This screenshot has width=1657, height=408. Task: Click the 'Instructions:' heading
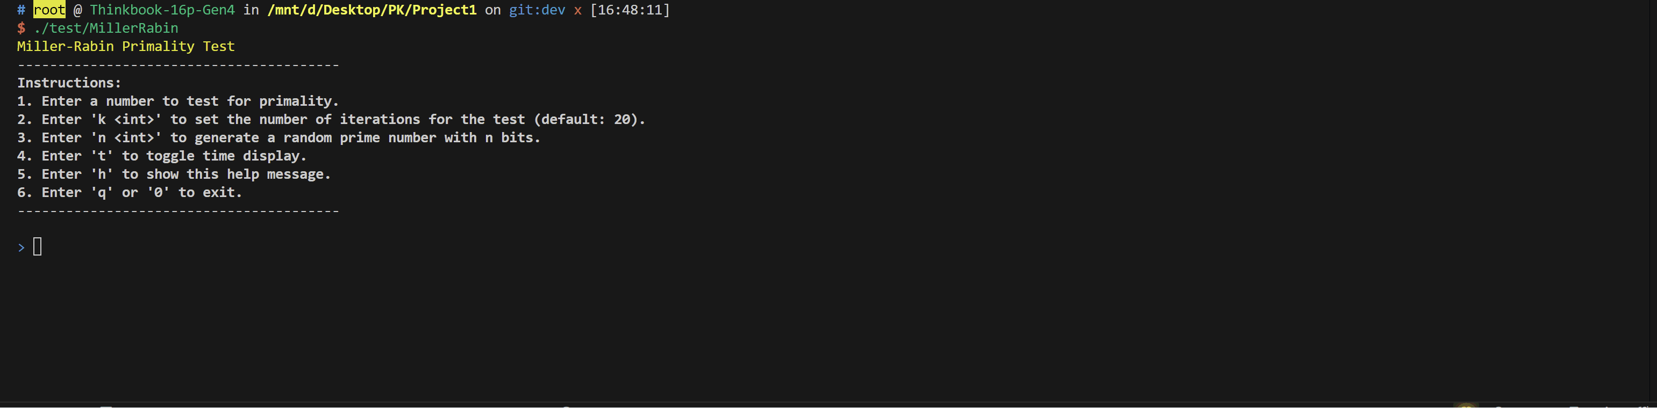click(x=69, y=83)
